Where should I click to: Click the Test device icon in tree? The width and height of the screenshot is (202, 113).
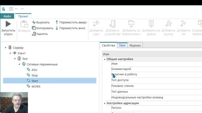(x=19, y=59)
